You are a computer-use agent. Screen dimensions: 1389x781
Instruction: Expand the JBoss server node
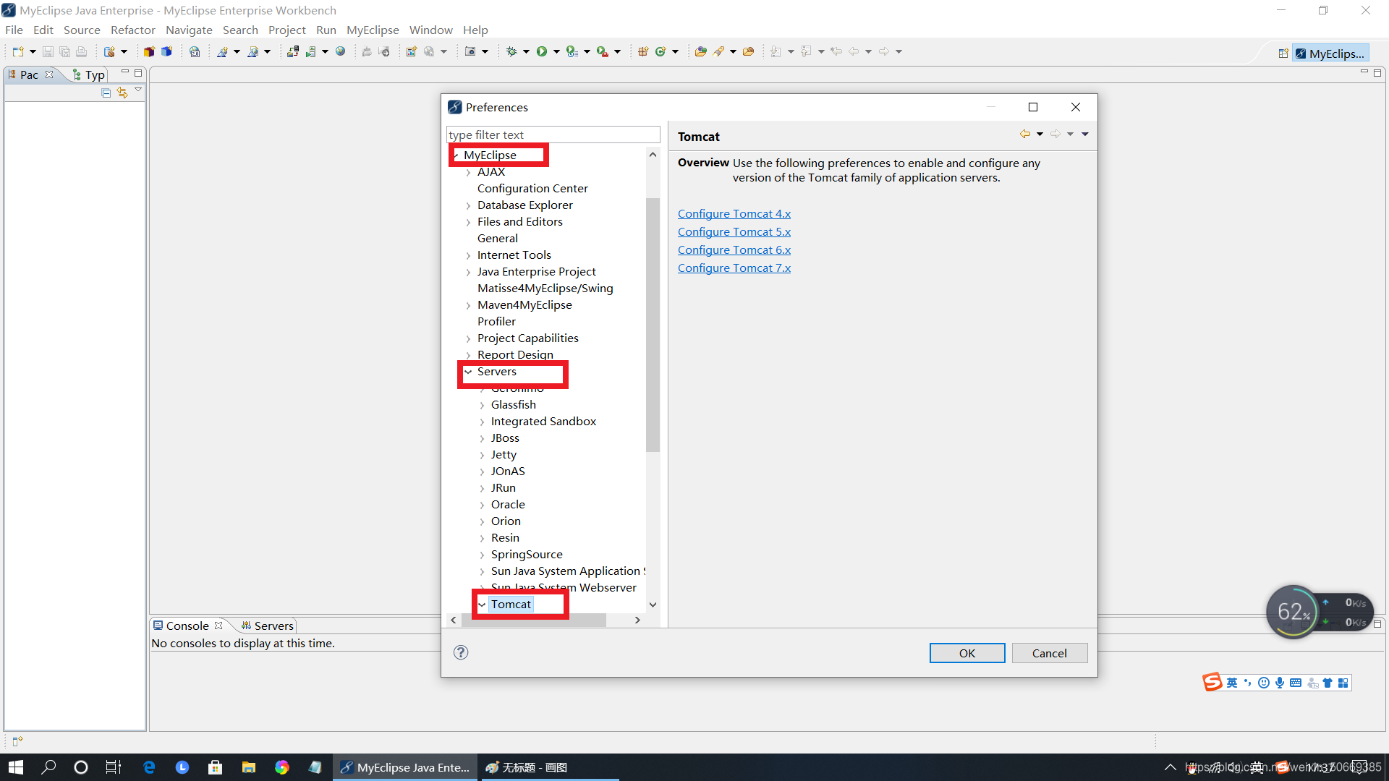pos(483,438)
